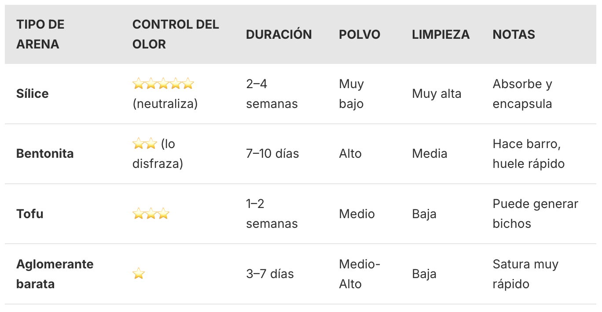The width and height of the screenshot is (602, 312).
Task: Select the Tofu row label
Action: [x=30, y=214]
